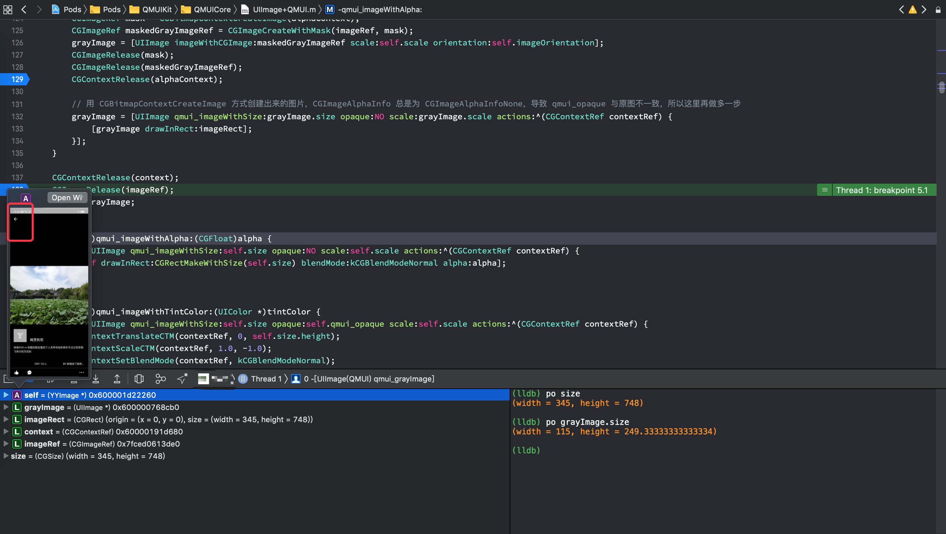Expand the imageRect CGRect variable
The image size is (946, 534).
click(5, 419)
